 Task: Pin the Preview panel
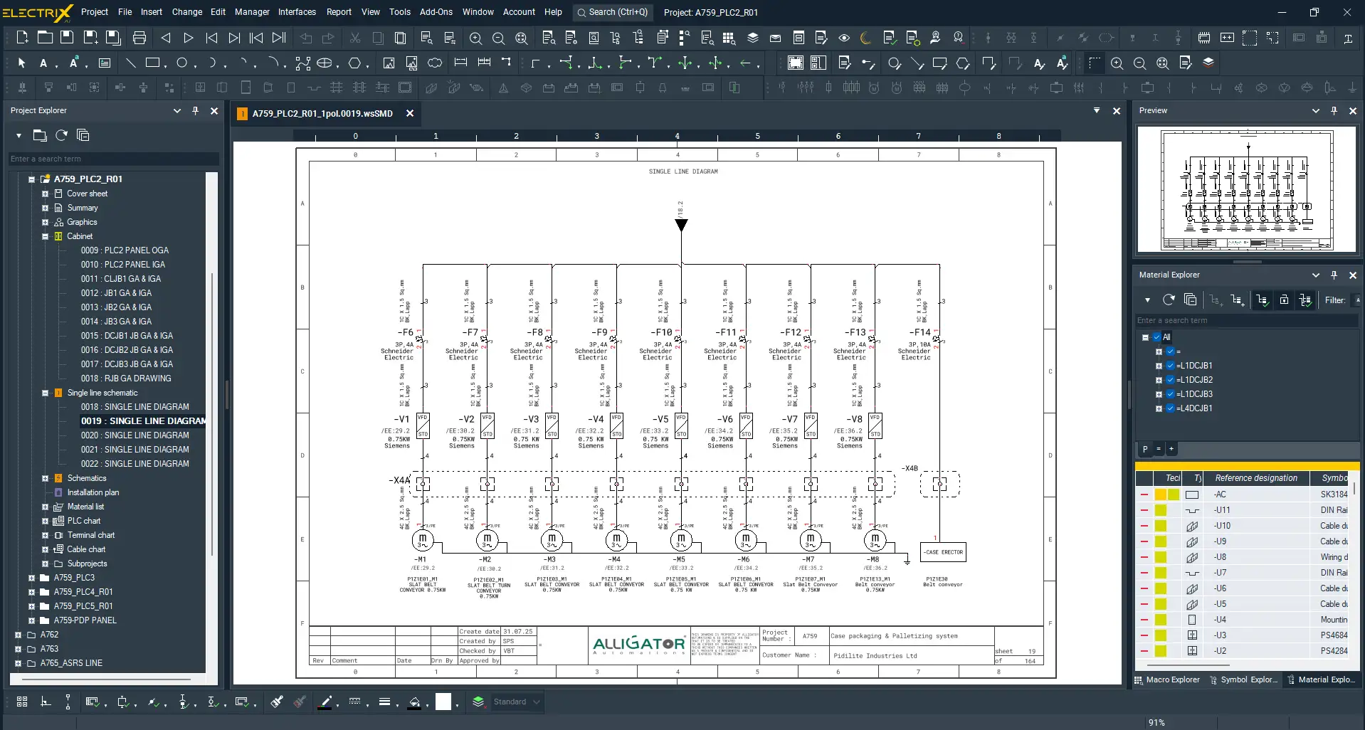tap(1334, 111)
